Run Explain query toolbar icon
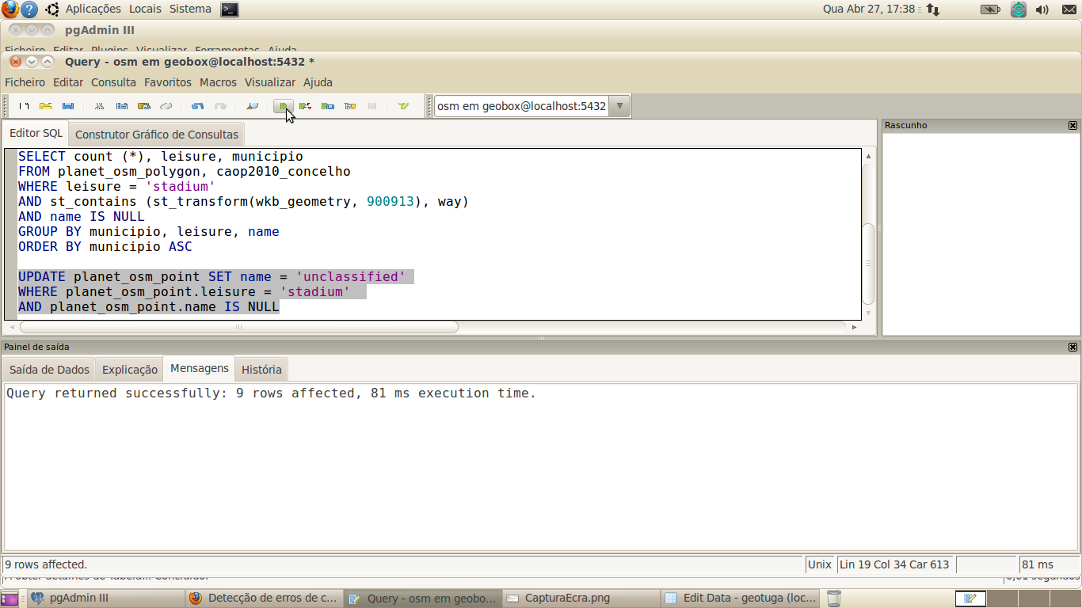This screenshot has height=608, width=1082. tap(350, 106)
